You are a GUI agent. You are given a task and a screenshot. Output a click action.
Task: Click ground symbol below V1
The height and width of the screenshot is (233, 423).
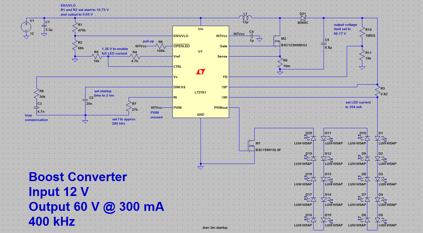[x=26, y=37]
